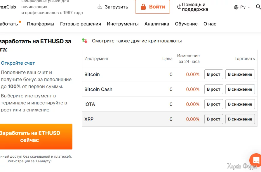Click the download icon beside Загрузить

click(100, 7)
